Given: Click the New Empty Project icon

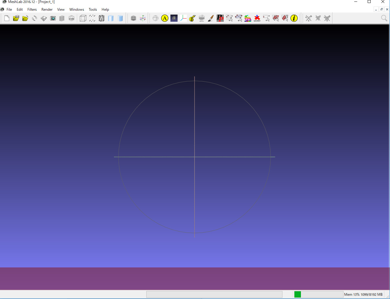Looking at the screenshot, I should point(7,18).
